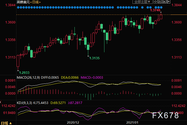The height and width of the screenshot is (125, 187).
Task: Open the 全部主题 dropdown menu
Action: coord(142,2)
